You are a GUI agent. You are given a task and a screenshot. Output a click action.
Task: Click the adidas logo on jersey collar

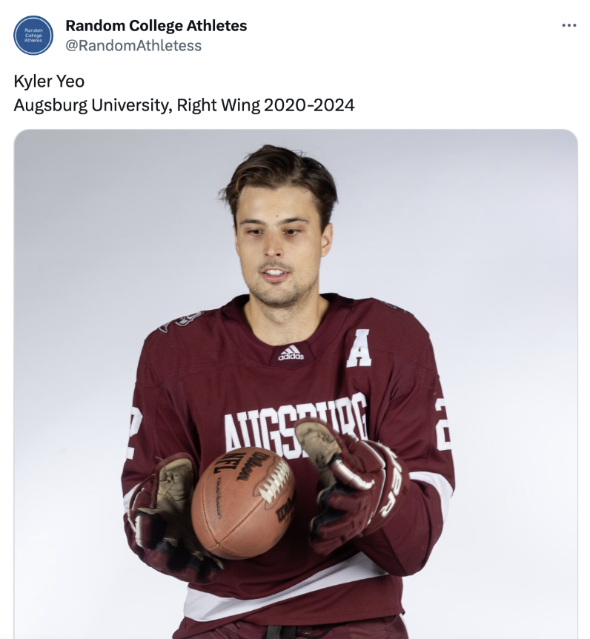pyautogui.click(x=291, y=353)
